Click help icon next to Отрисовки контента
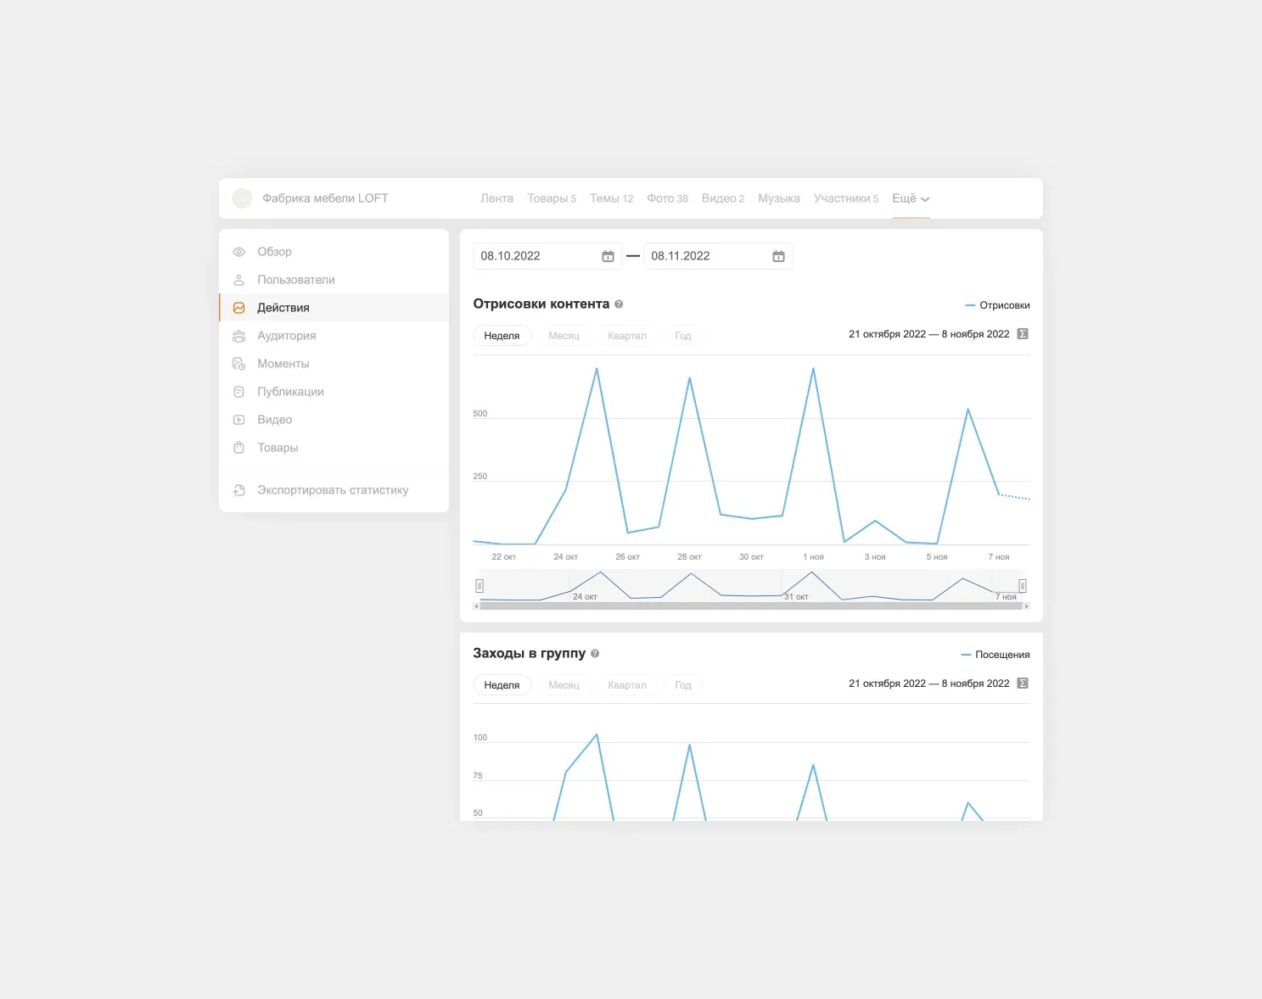Viewport: 1262px width, 999px height. click(619, 304)
